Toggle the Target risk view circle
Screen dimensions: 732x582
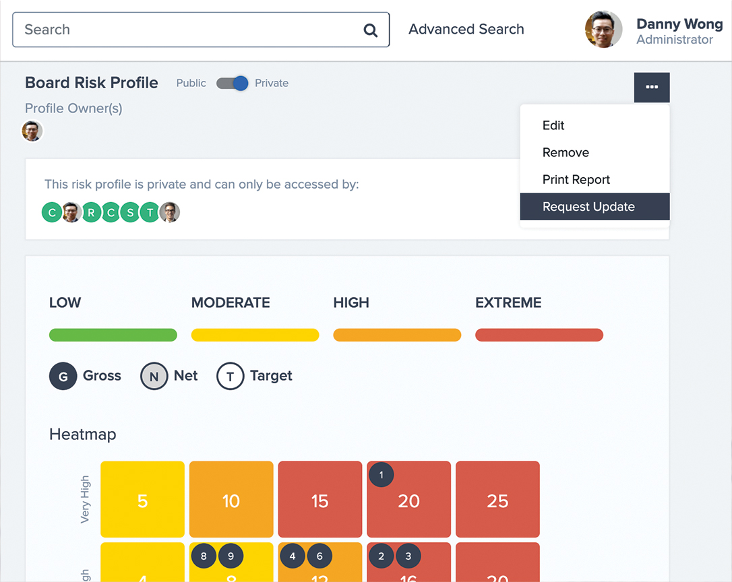(x=230, y=376)
